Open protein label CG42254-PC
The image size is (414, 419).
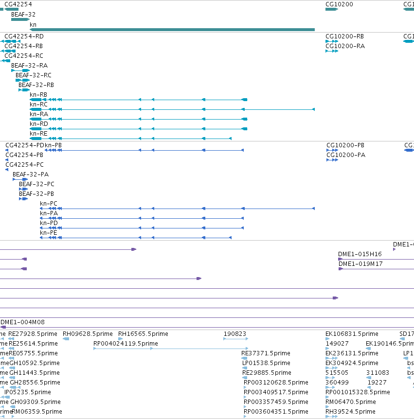pos(25,165)
